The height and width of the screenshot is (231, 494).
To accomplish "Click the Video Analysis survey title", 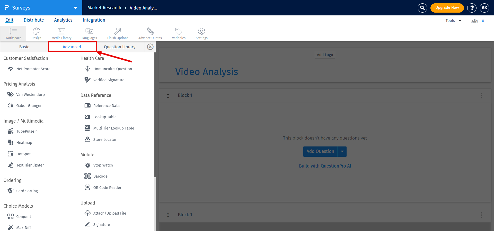I will pos(207,72).
